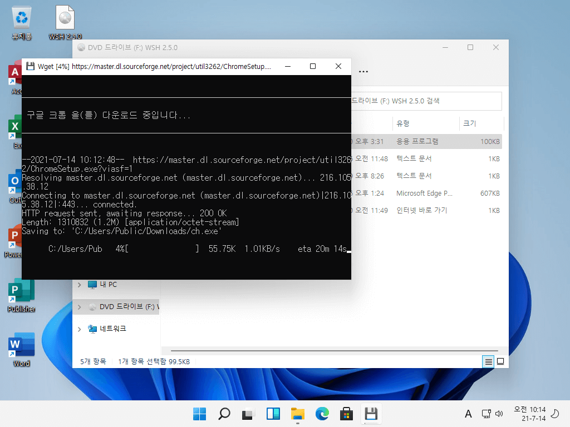This screenshot has width=570, height=427.
Task: Click the focus assist moon icon
Action: tap(555, 414)
